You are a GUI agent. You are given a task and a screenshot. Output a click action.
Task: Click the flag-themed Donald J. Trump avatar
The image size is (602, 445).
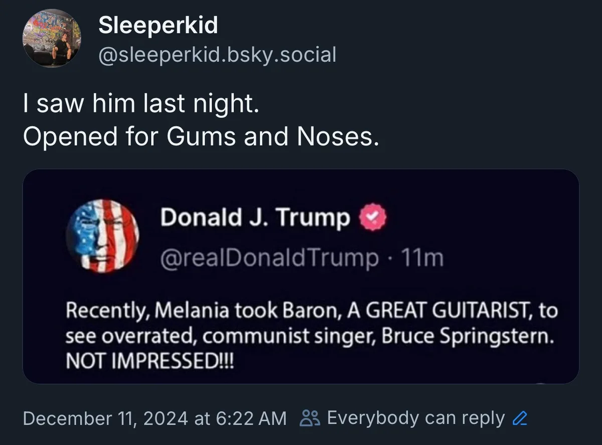point(102,236)
